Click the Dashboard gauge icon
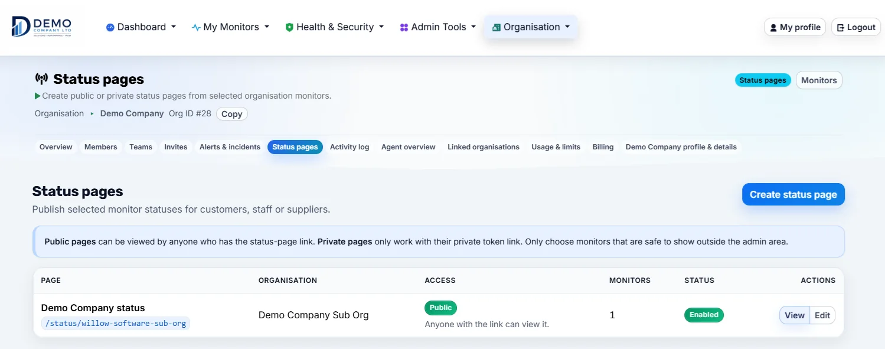 (110, 27)
